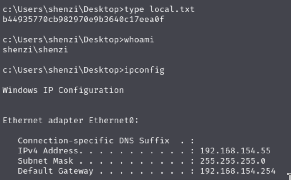
Task: Click the "Windows IP Configuration" heading
Action: point(63,90)
